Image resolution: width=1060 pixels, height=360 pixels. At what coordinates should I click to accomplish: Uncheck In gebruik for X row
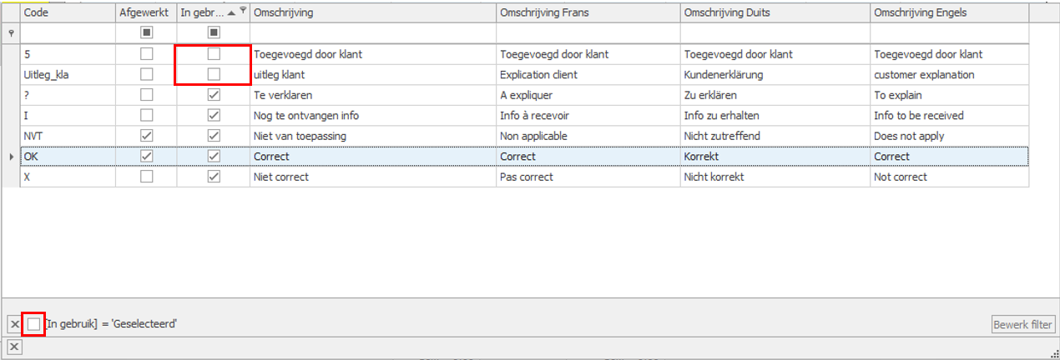click(214, 177)
